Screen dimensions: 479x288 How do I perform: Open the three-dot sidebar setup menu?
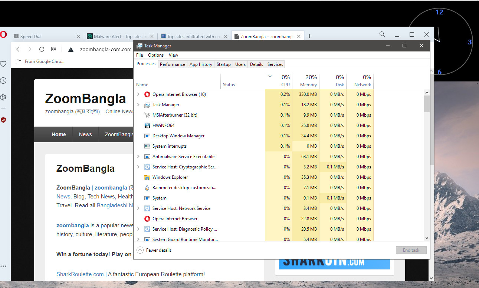pyautogui.click(x=3, y=266)
